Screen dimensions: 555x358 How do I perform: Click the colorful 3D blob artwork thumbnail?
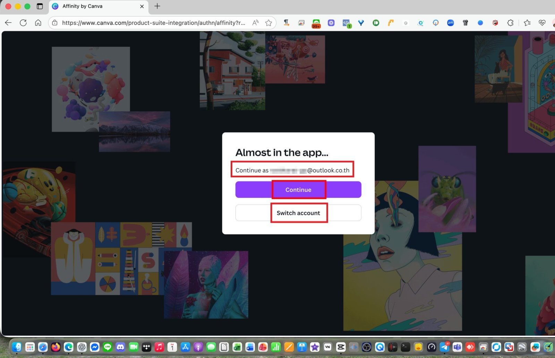(x=91, y=89)
